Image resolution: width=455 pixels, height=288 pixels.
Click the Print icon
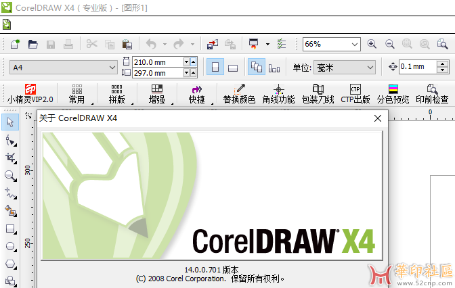point(68,44)
